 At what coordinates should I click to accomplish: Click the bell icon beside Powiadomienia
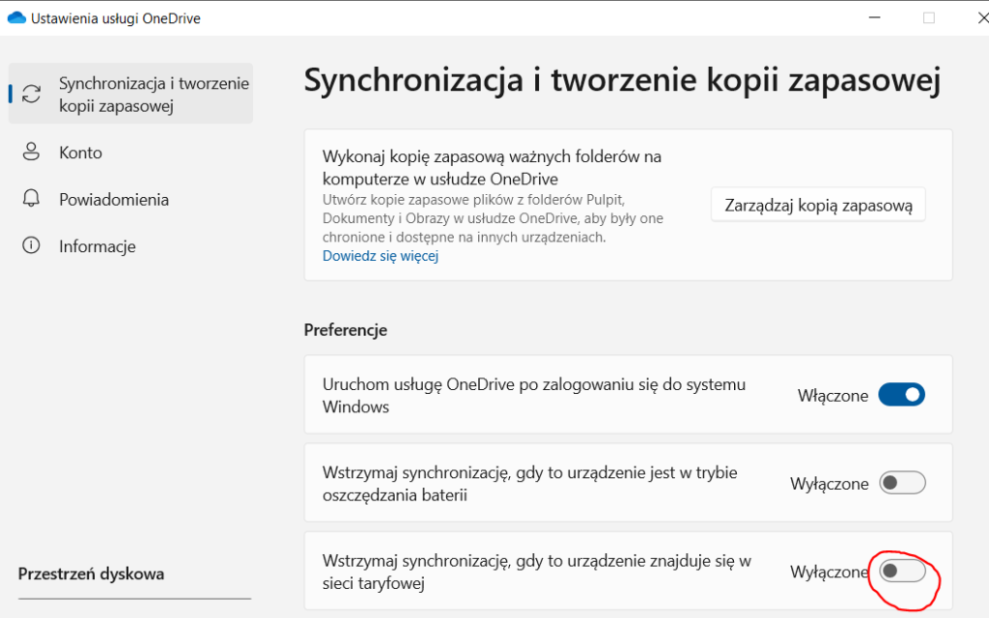(31, 199)
